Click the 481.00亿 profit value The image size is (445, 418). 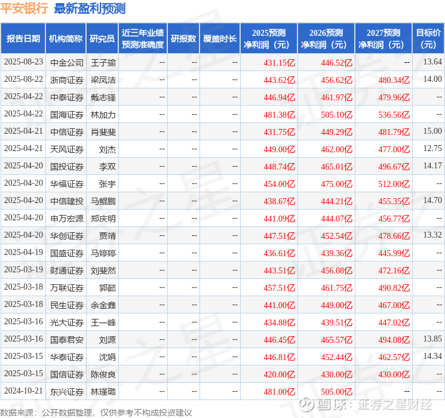[280, 392]
